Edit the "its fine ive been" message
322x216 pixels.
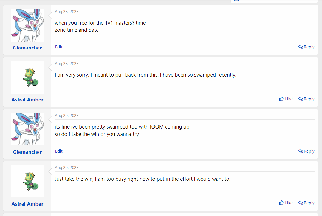[59, 151]
